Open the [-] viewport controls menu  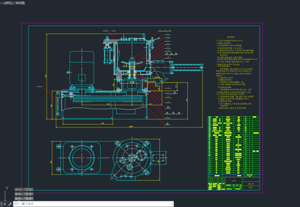tap(2, 3)
